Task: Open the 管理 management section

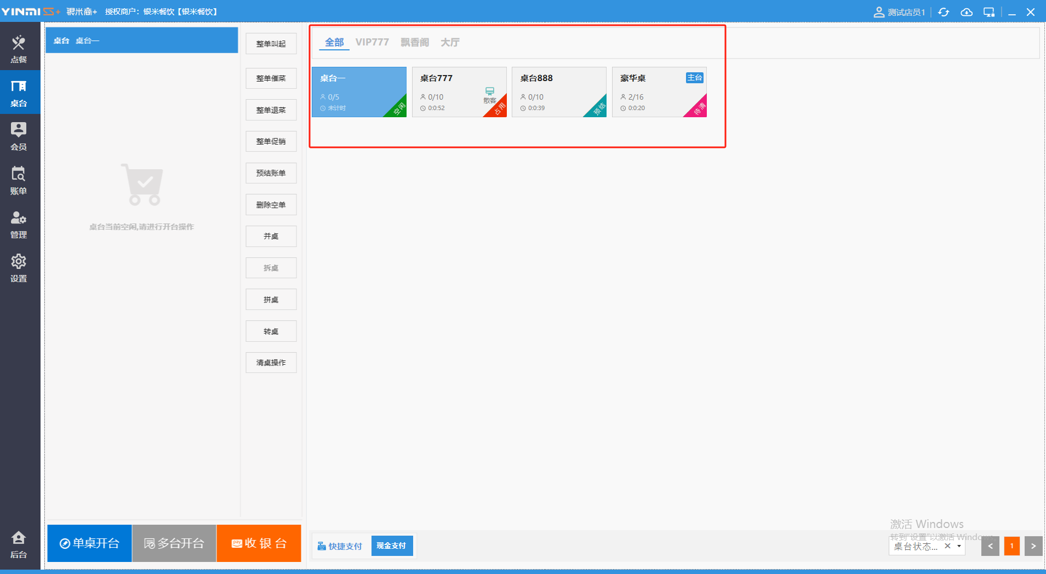Action: (19, 223)
